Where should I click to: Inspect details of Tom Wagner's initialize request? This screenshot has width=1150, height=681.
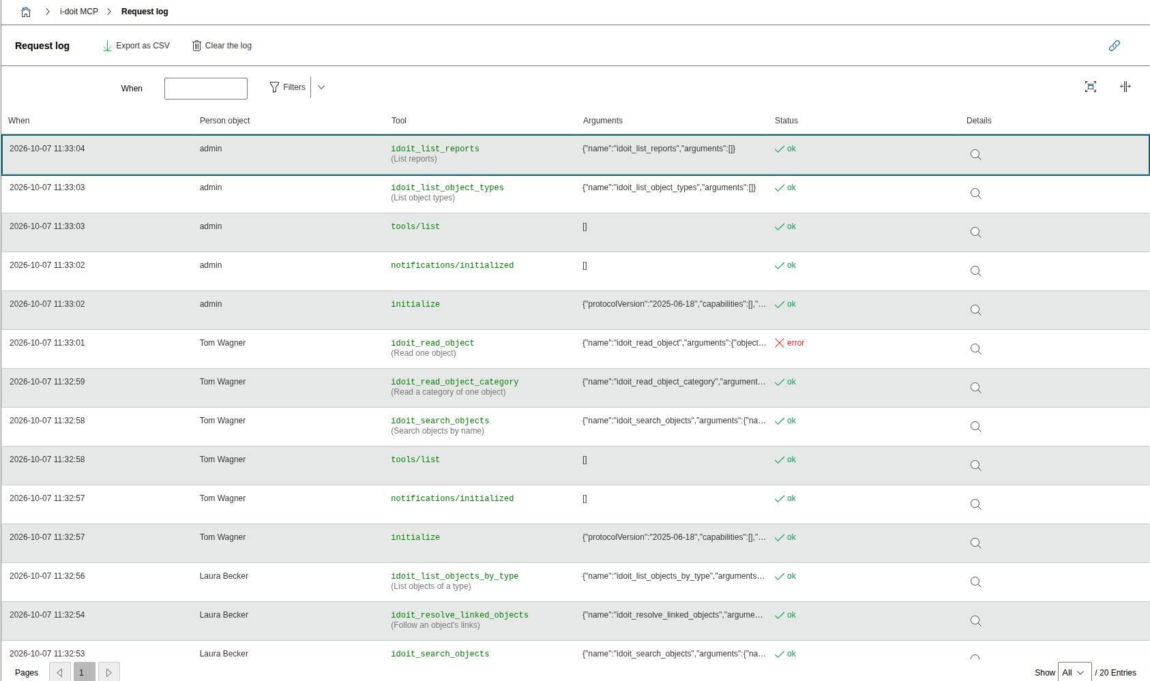pos(976,543)
